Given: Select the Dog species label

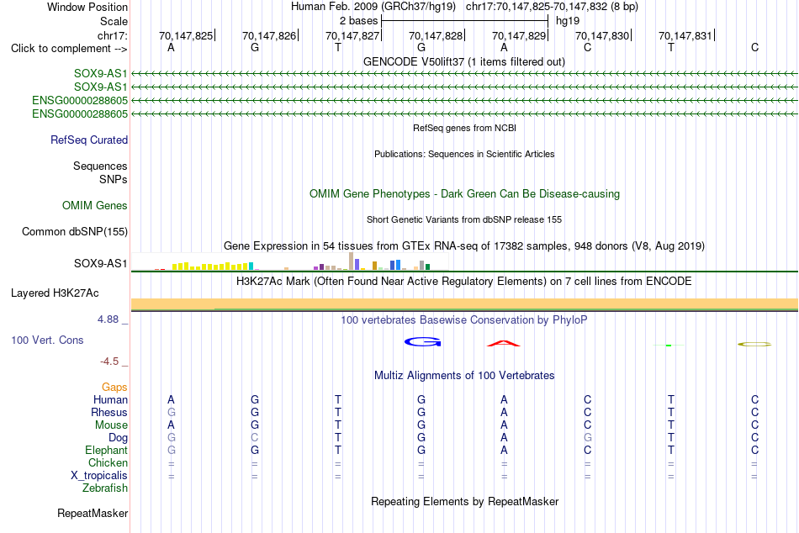Looking at the screenshot, I should [x=119, y=438].
